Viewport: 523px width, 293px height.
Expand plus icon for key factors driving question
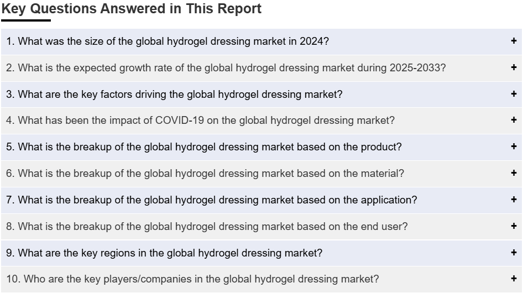click(x=514, y=93)
